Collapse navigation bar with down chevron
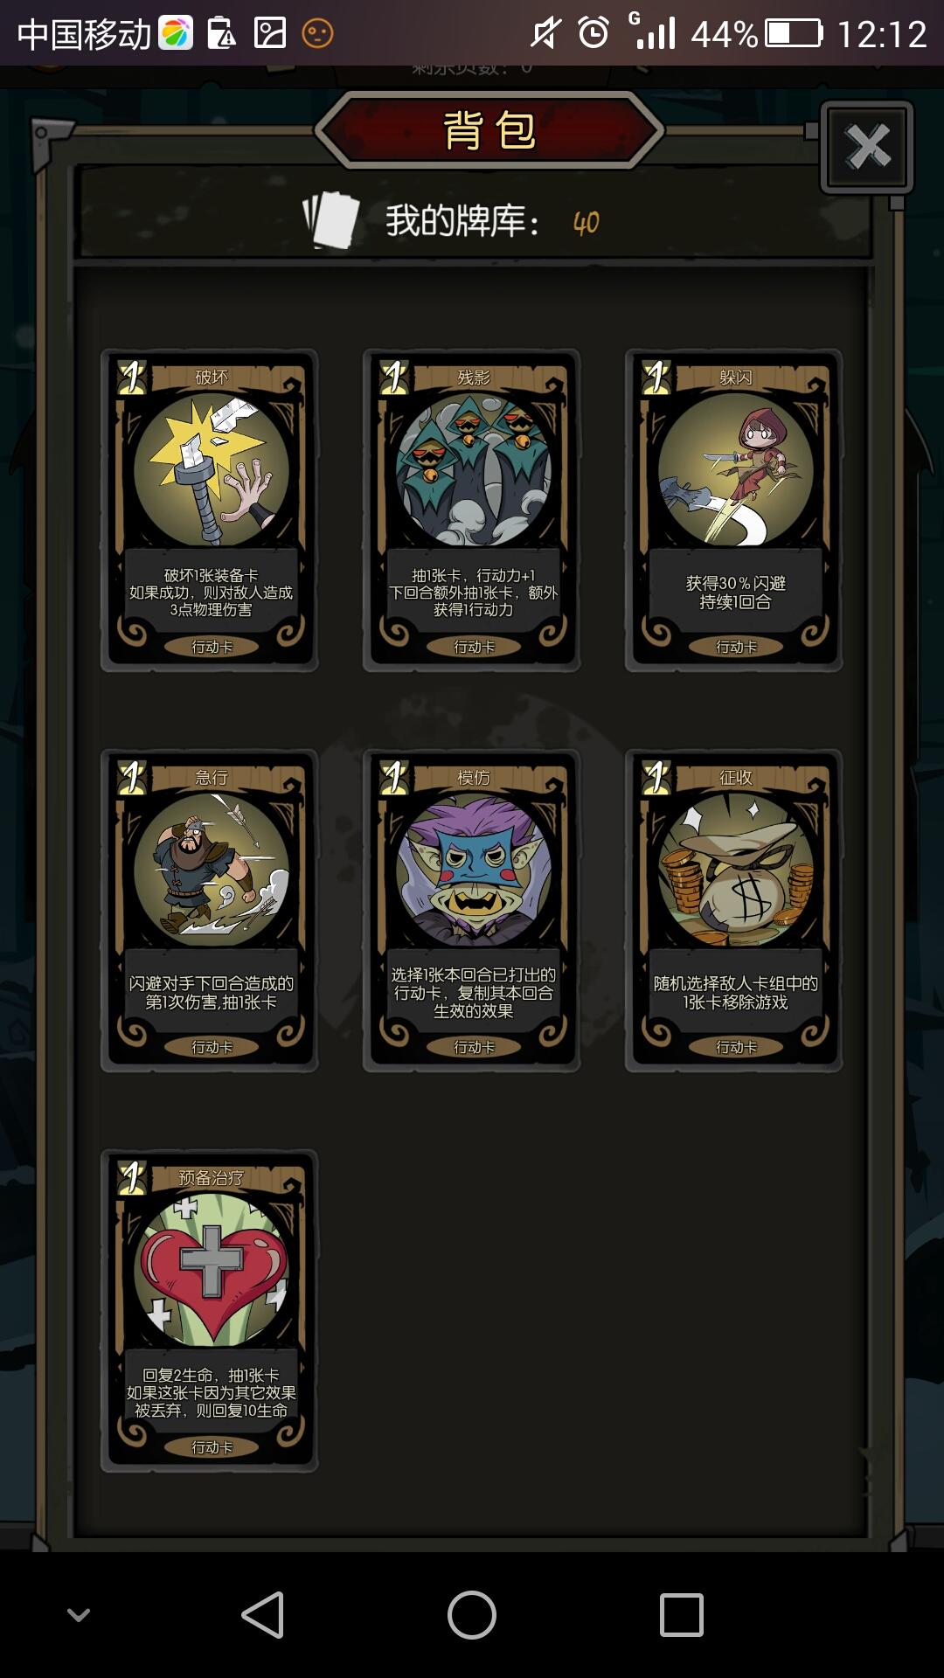 coord(79,1614)
